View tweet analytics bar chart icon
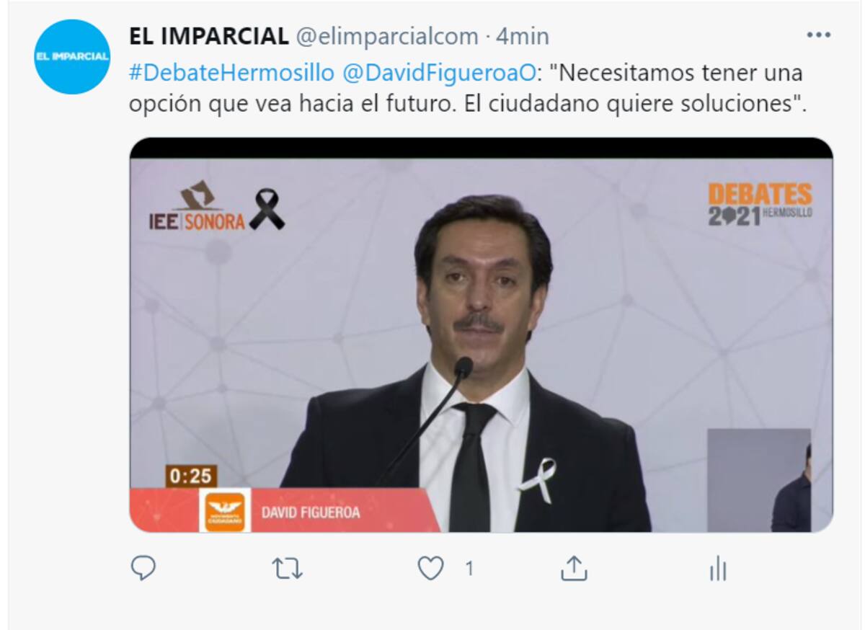This screenshot has height=630, width=865. [717, 569]
